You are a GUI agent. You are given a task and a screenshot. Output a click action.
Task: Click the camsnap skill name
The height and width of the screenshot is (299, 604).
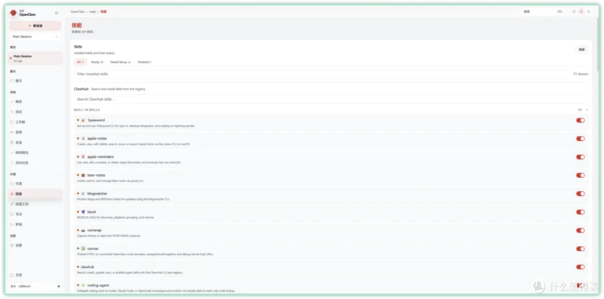[94, 230]
